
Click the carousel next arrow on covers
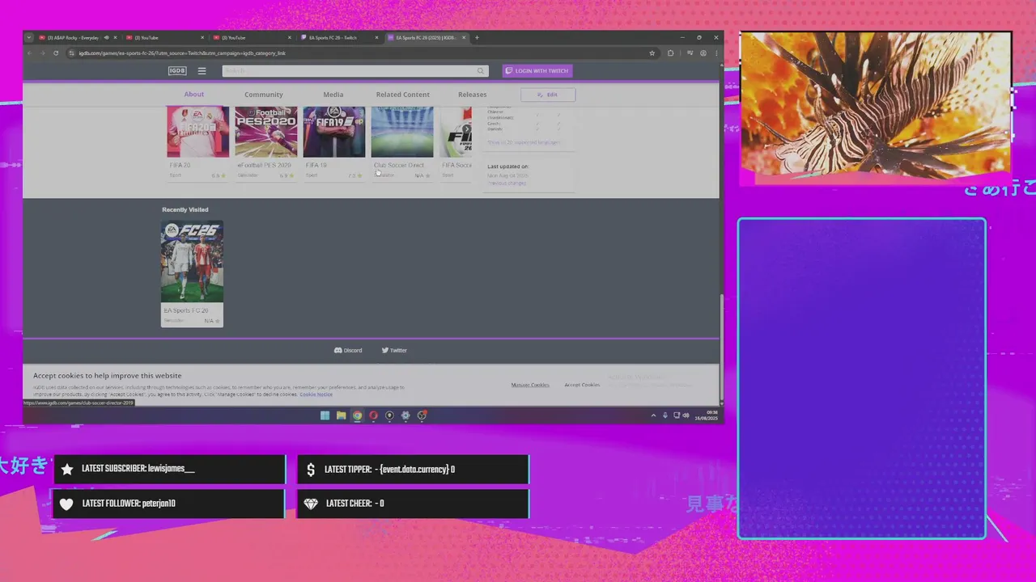[466, 129]
